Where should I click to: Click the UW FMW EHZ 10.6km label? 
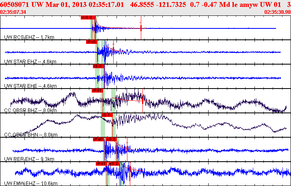coord(31,184)
